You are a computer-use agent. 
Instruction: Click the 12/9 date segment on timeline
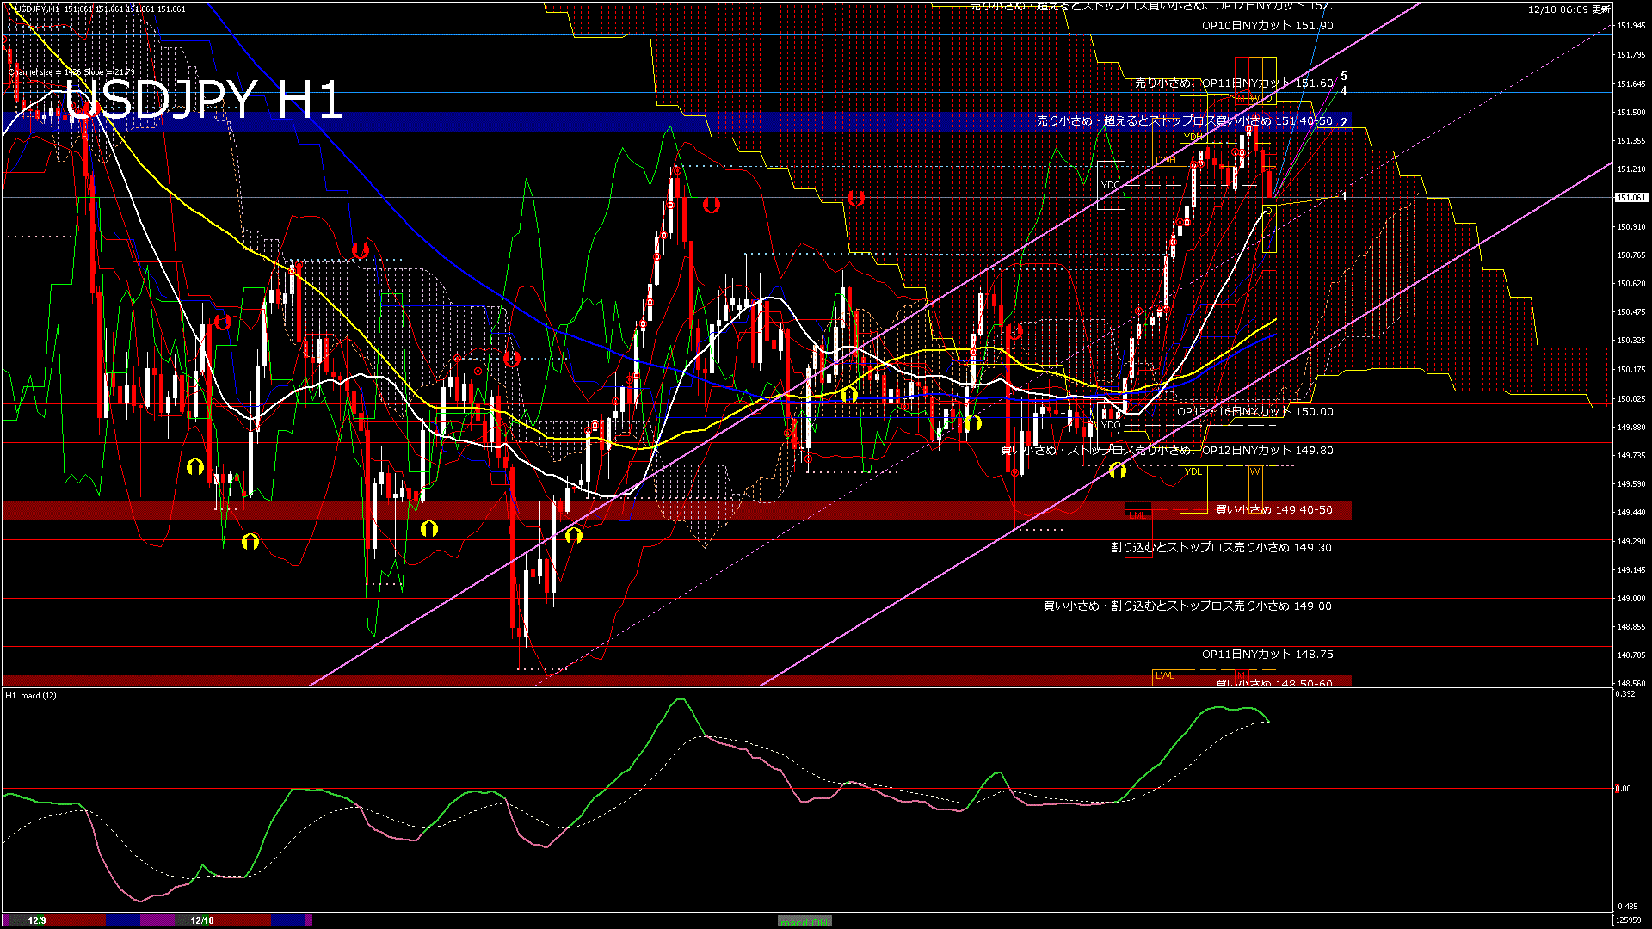tap(37, 920)
